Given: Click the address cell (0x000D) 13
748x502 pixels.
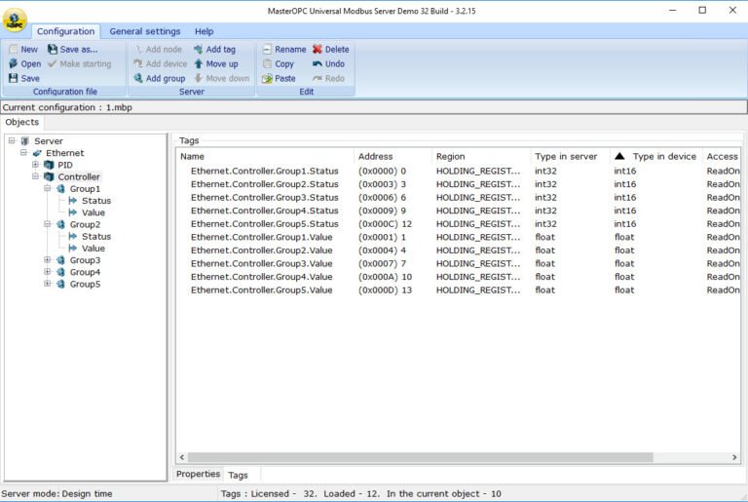Looking at the screenshot, I should point(385,290).
